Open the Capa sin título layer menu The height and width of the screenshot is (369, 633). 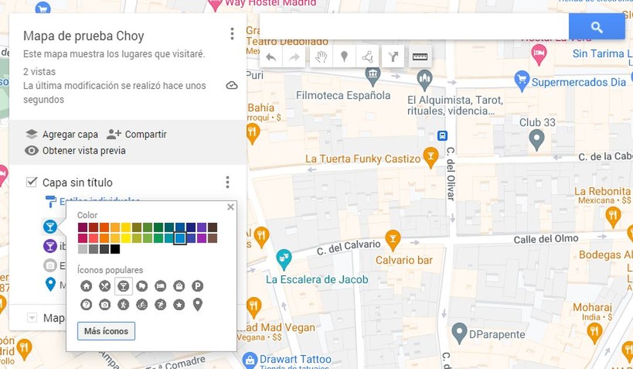coord(227,182)
